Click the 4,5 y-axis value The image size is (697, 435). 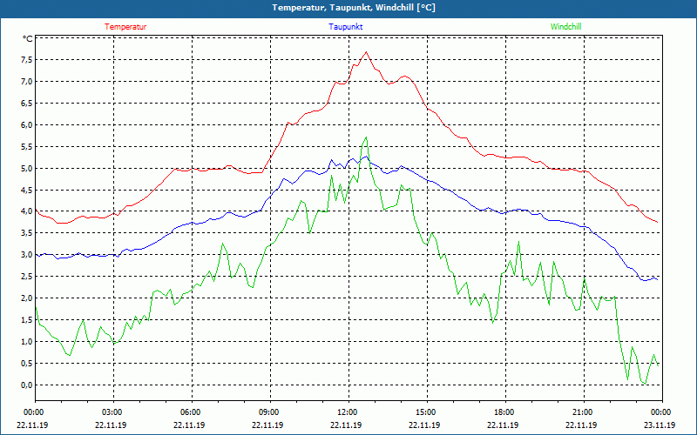27,191
